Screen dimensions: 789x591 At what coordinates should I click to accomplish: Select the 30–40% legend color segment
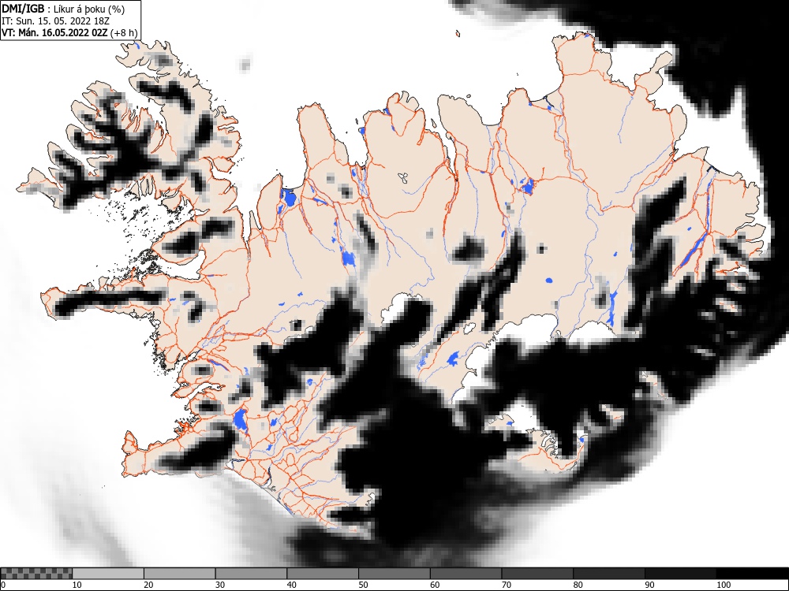coord(251,574)
